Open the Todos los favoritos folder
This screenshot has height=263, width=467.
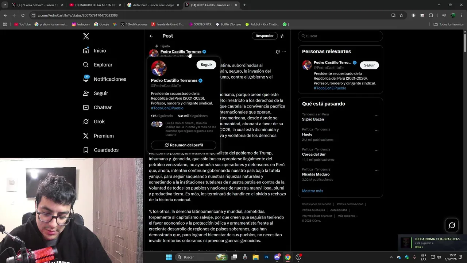[x=449, y=24]
